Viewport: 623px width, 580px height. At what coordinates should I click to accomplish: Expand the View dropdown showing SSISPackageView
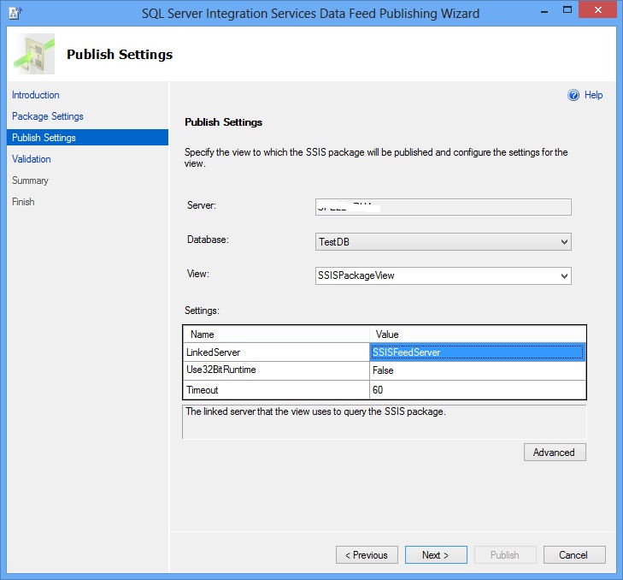pyautogui.click(x=443, y=275)
